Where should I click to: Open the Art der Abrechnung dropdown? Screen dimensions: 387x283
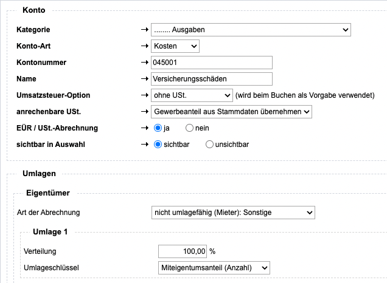pos(233,213)
